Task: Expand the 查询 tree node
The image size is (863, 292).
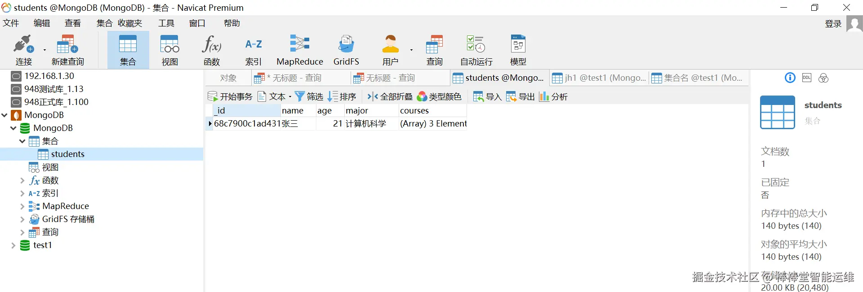Action: pos(22,232)
